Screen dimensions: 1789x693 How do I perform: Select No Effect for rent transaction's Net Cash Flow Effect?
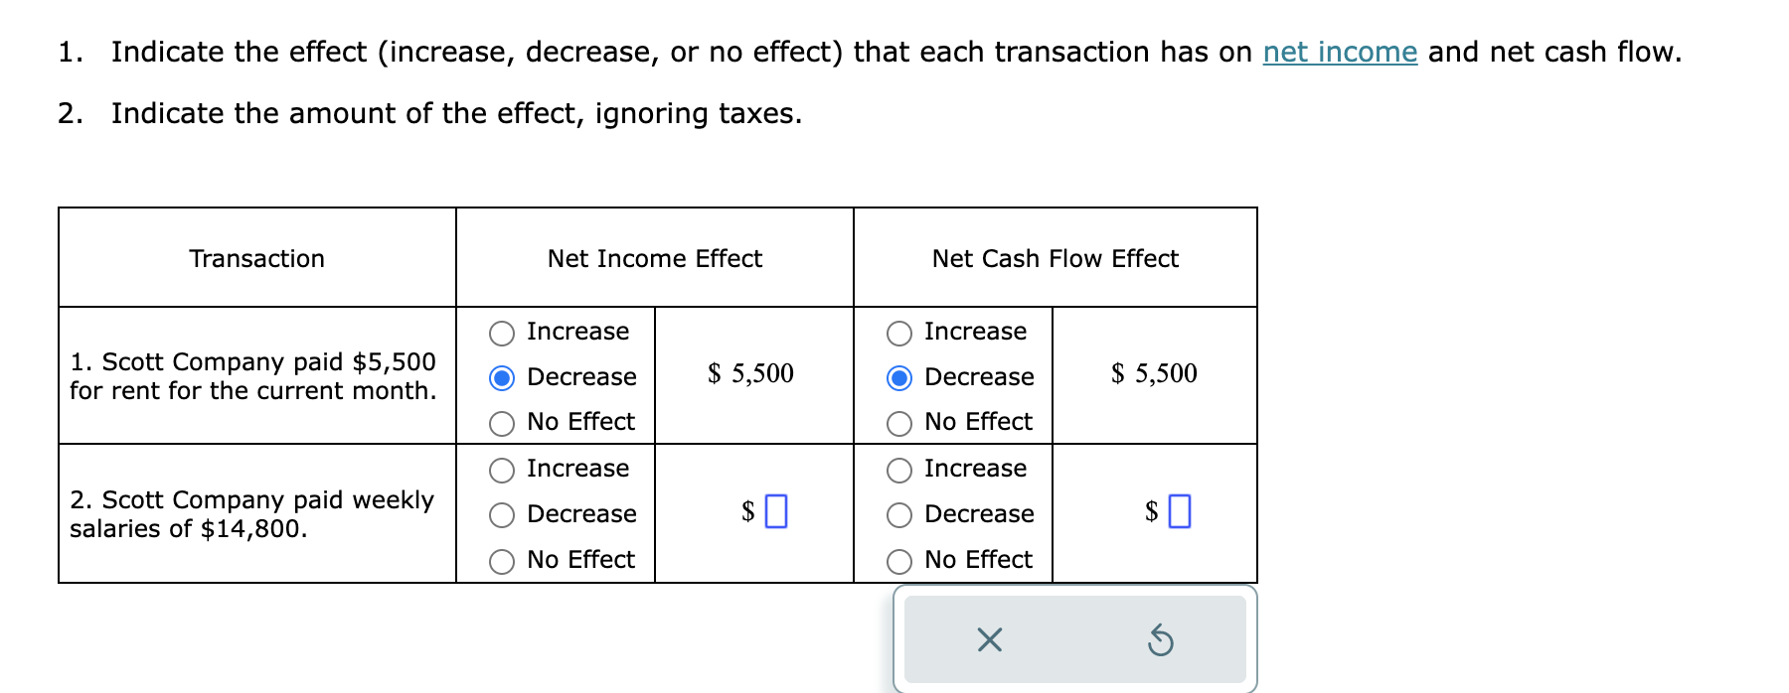pos(898,422)
